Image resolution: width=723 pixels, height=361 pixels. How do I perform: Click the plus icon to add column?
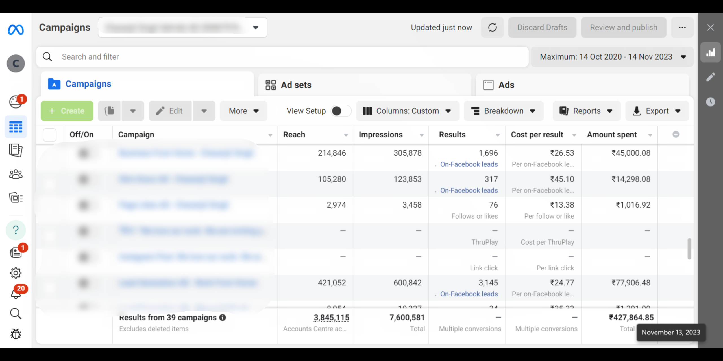(676, 135)
